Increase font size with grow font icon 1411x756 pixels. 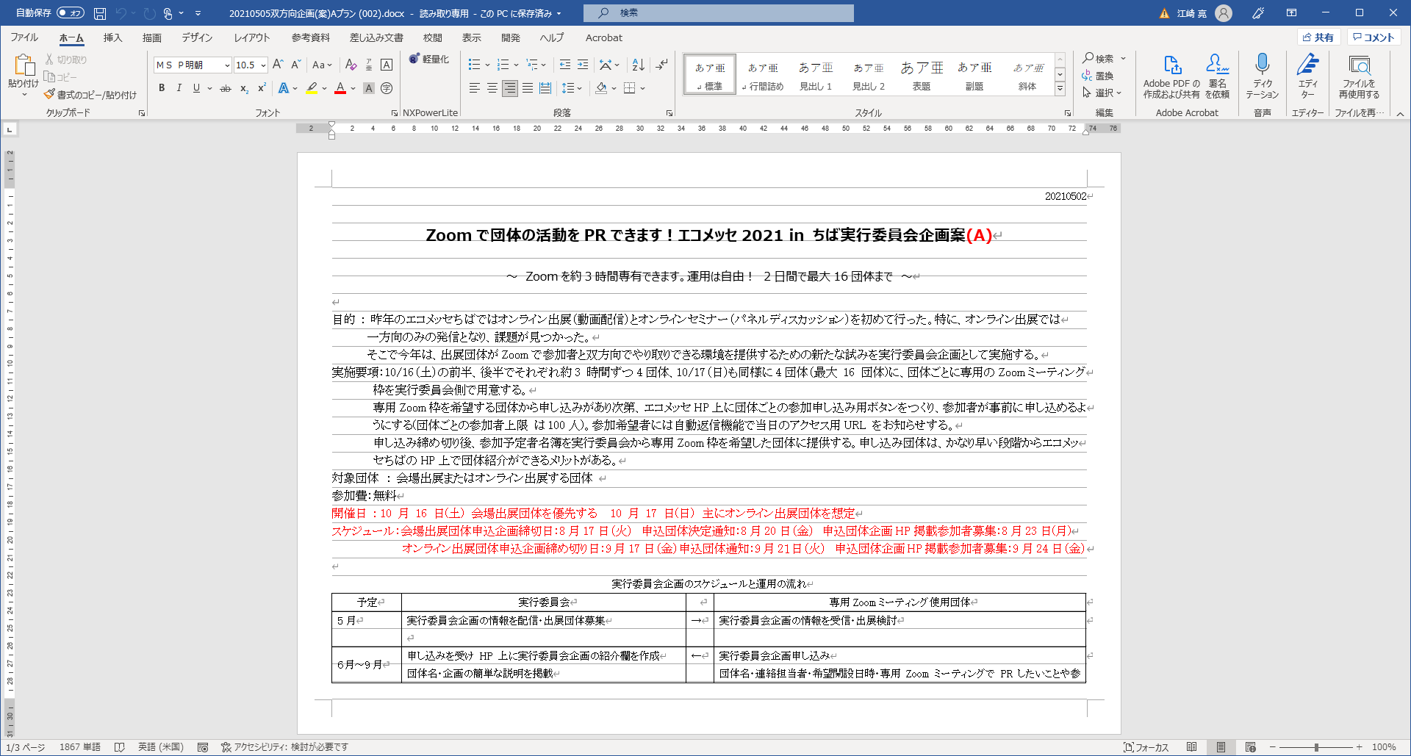[278, 65]
